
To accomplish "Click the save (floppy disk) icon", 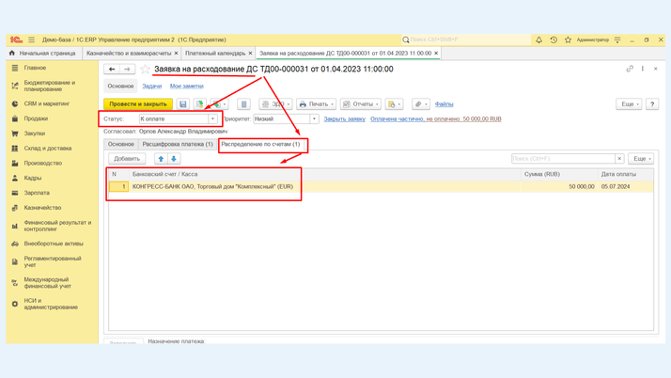I will point(183,104).
